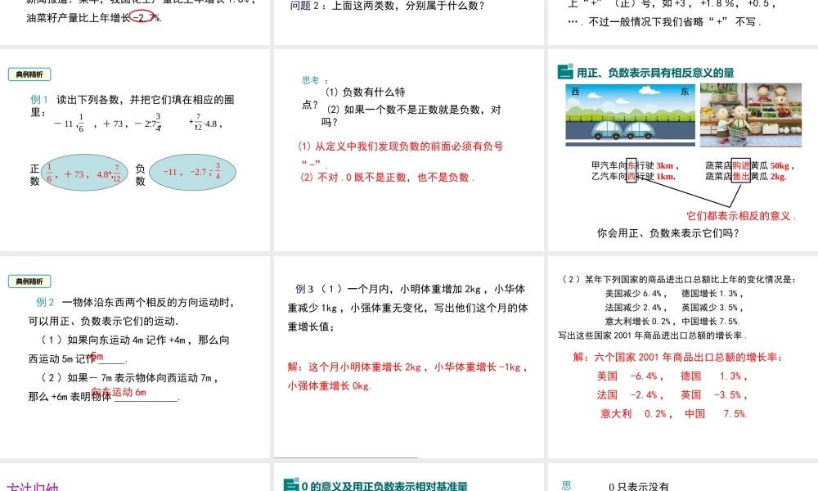This screenshot has height=491, width=818.
Task: Click the line 写出这些国家 2001 年商品进出口总额的增长率
Action: pyautogui.click(x=653, y=336)
